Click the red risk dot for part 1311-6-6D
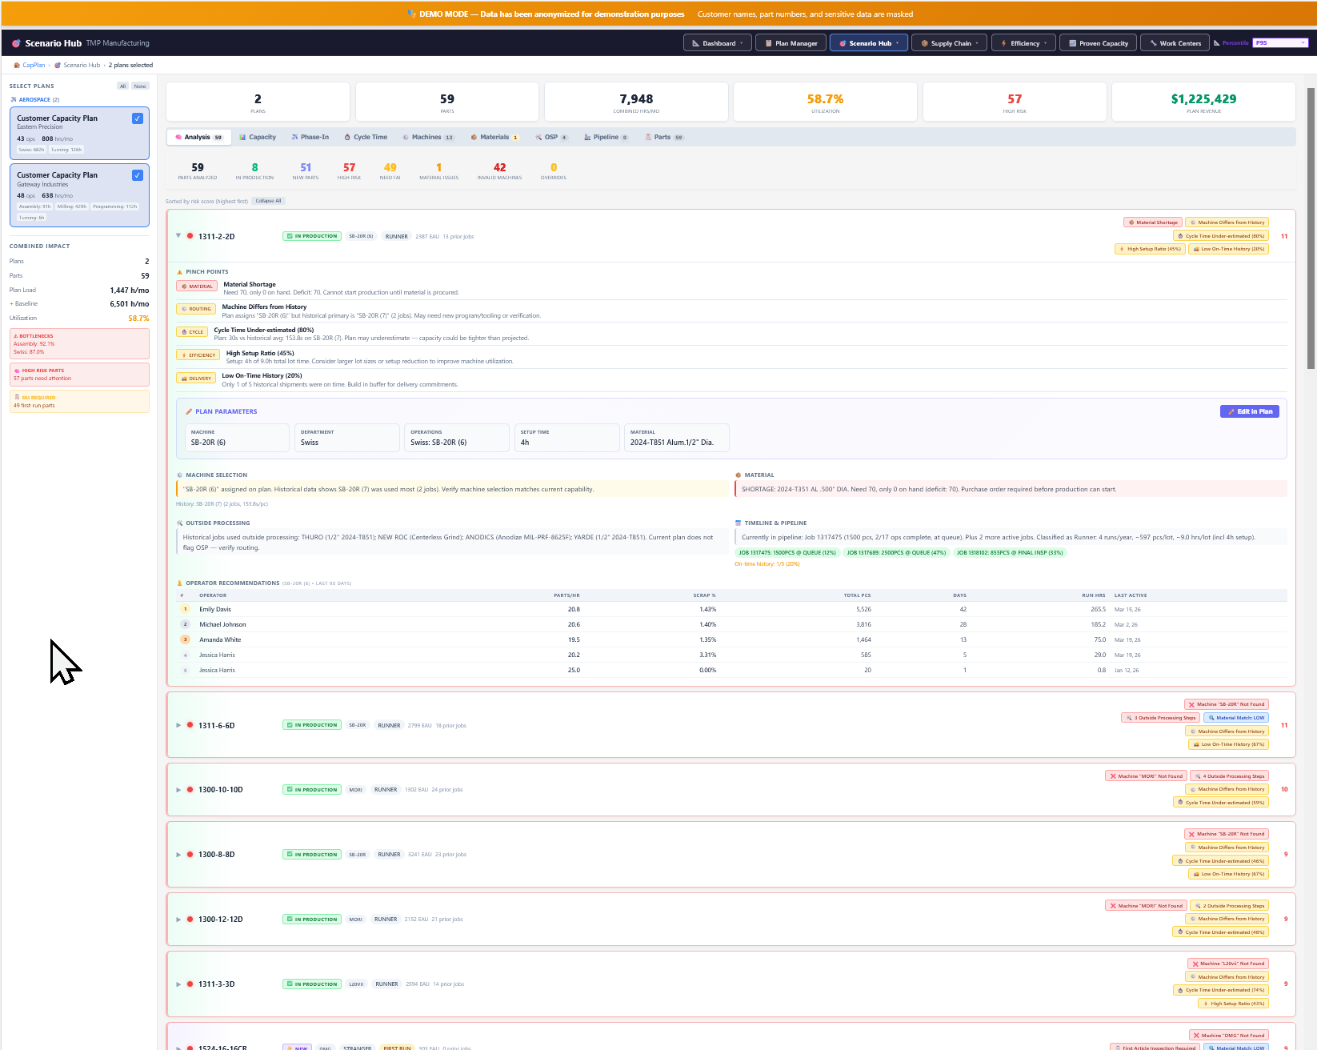The height and width of the screenshot is (1050, 1317). tap(190, 725)
